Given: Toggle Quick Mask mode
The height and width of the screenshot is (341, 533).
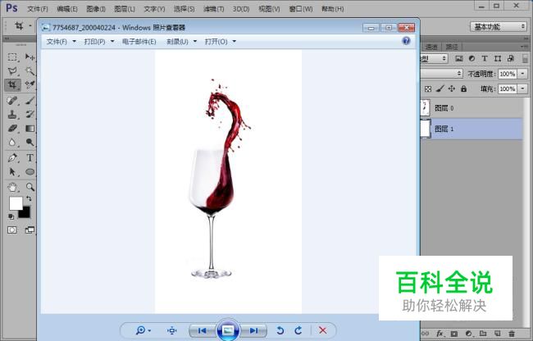Looking at the screenshot, I should 12,230.
